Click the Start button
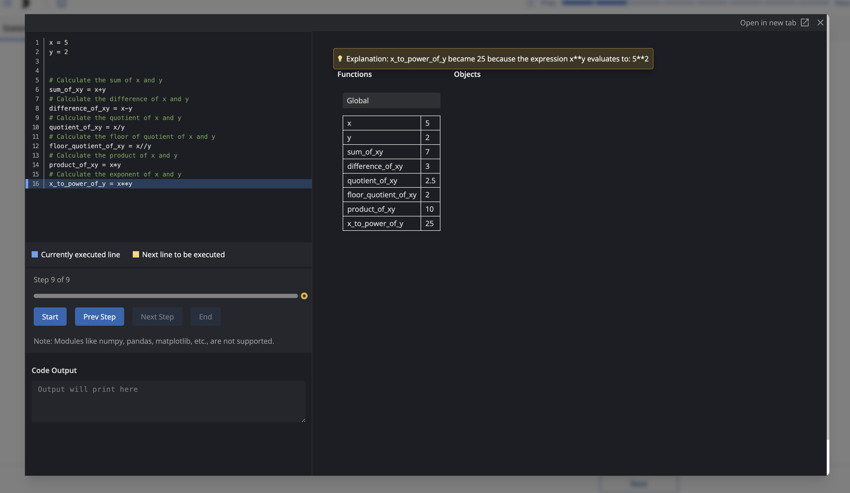 [x=50, y=317]
